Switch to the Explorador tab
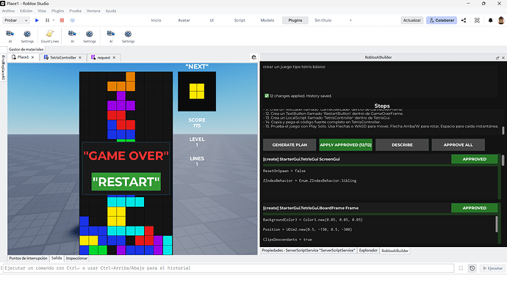Screen dimensions: 507x283 coord(368,251)
